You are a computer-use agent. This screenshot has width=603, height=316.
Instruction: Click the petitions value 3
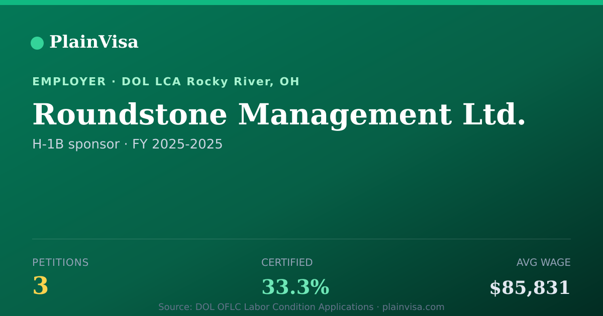coord(40,286)
